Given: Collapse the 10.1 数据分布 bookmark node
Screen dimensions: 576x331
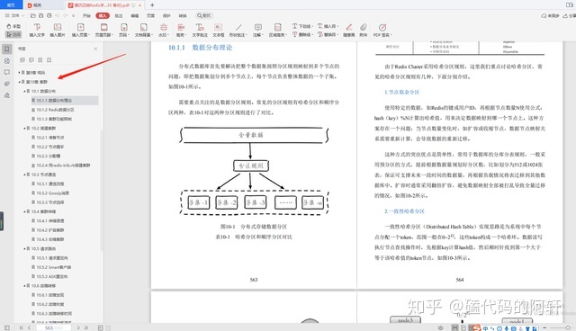Looking at the screenshot, I should point(24,91).
